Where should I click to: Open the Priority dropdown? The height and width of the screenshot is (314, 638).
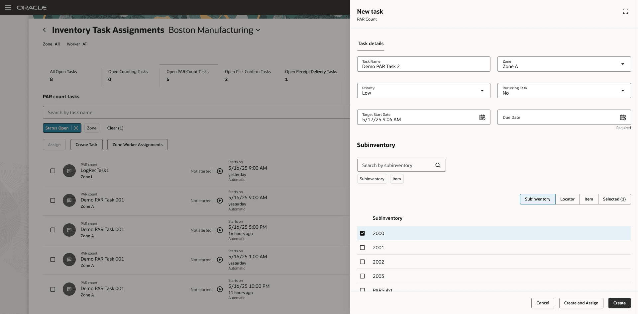coord(482,91)
